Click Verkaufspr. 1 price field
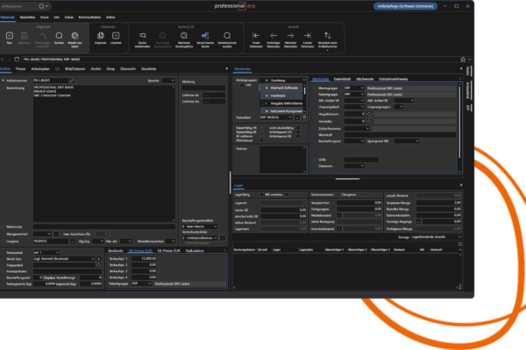The width and height of the screenshot is (526, 350). point(145,259)
